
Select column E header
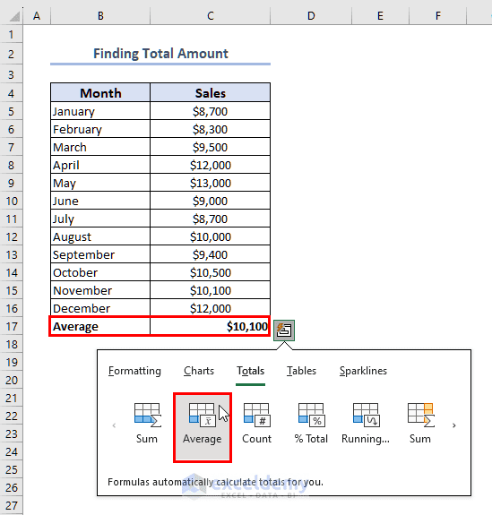point(380,16)
